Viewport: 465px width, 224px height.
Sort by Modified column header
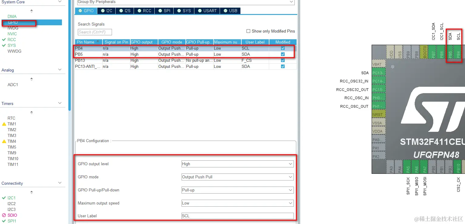(283, 42)
